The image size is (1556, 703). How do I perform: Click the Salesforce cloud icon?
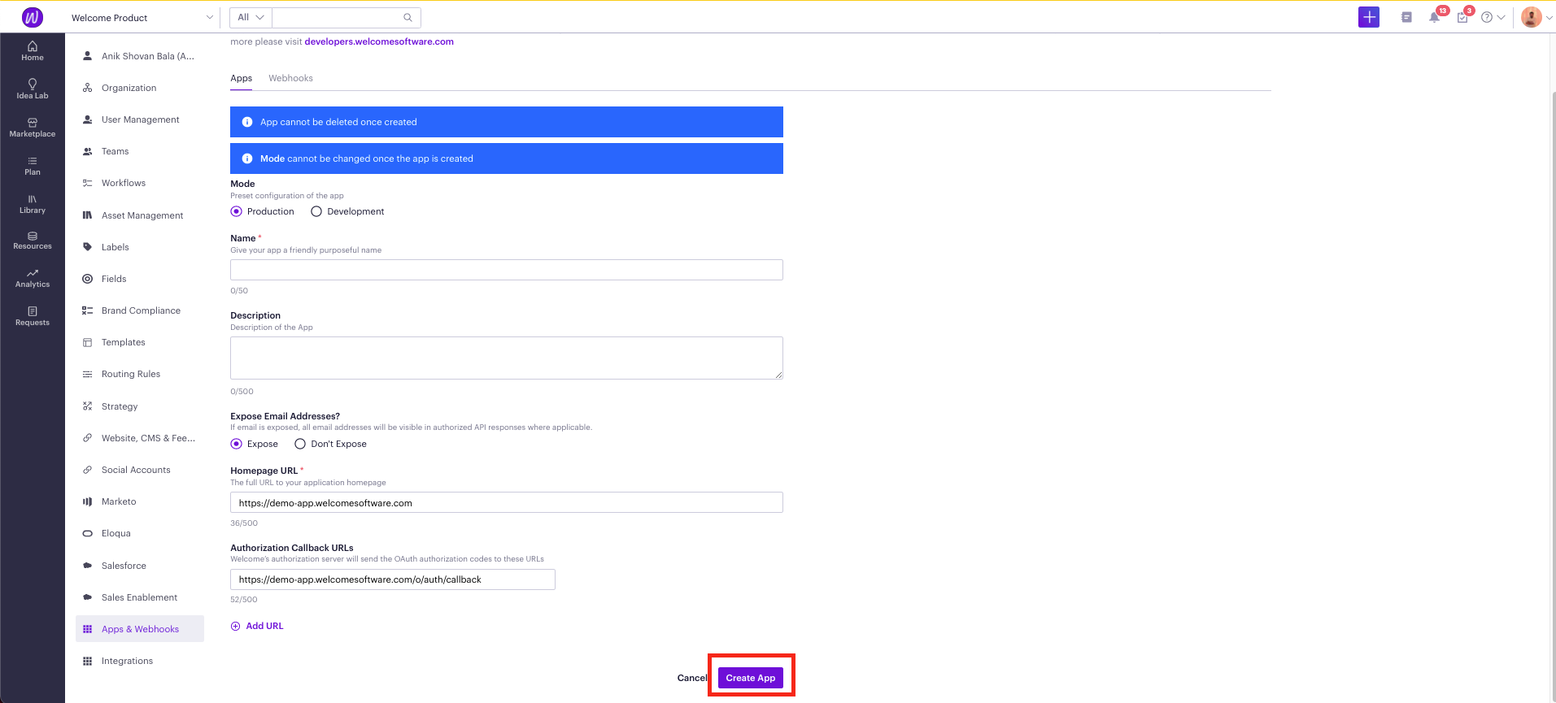point(87,566)
